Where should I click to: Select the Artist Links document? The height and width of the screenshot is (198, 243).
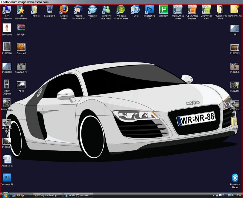(x=7, y=159)
